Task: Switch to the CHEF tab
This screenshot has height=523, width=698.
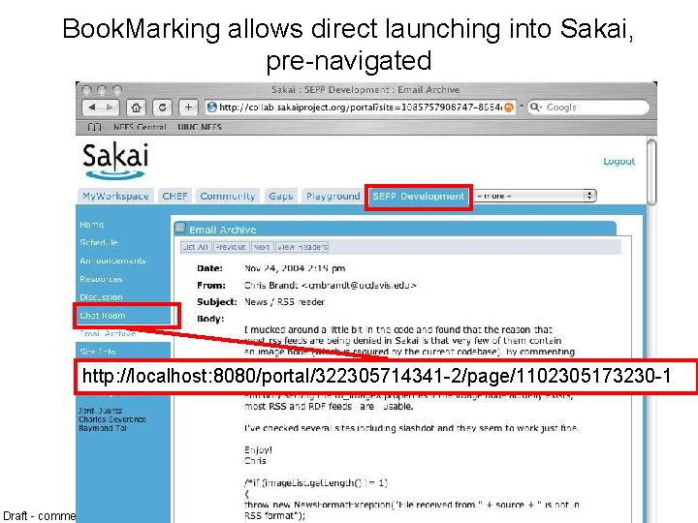Action: (x=174, y=196)
